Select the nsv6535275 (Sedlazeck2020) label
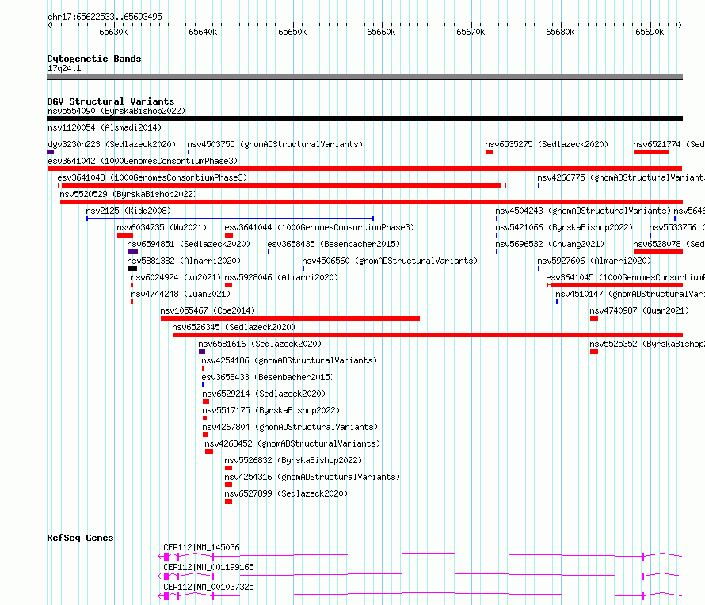The width and height of the screenshot is (705, 605). pos(547,144)
